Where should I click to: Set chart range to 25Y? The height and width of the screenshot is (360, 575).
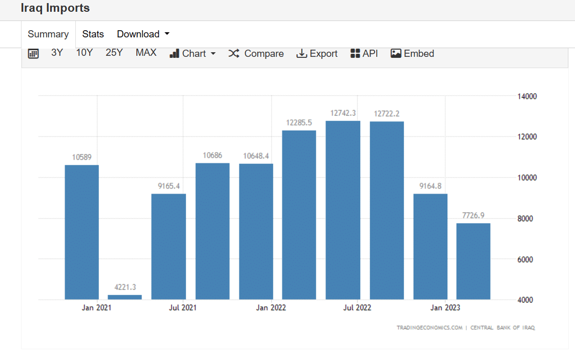pyautogui.click(x=114, y=53)
